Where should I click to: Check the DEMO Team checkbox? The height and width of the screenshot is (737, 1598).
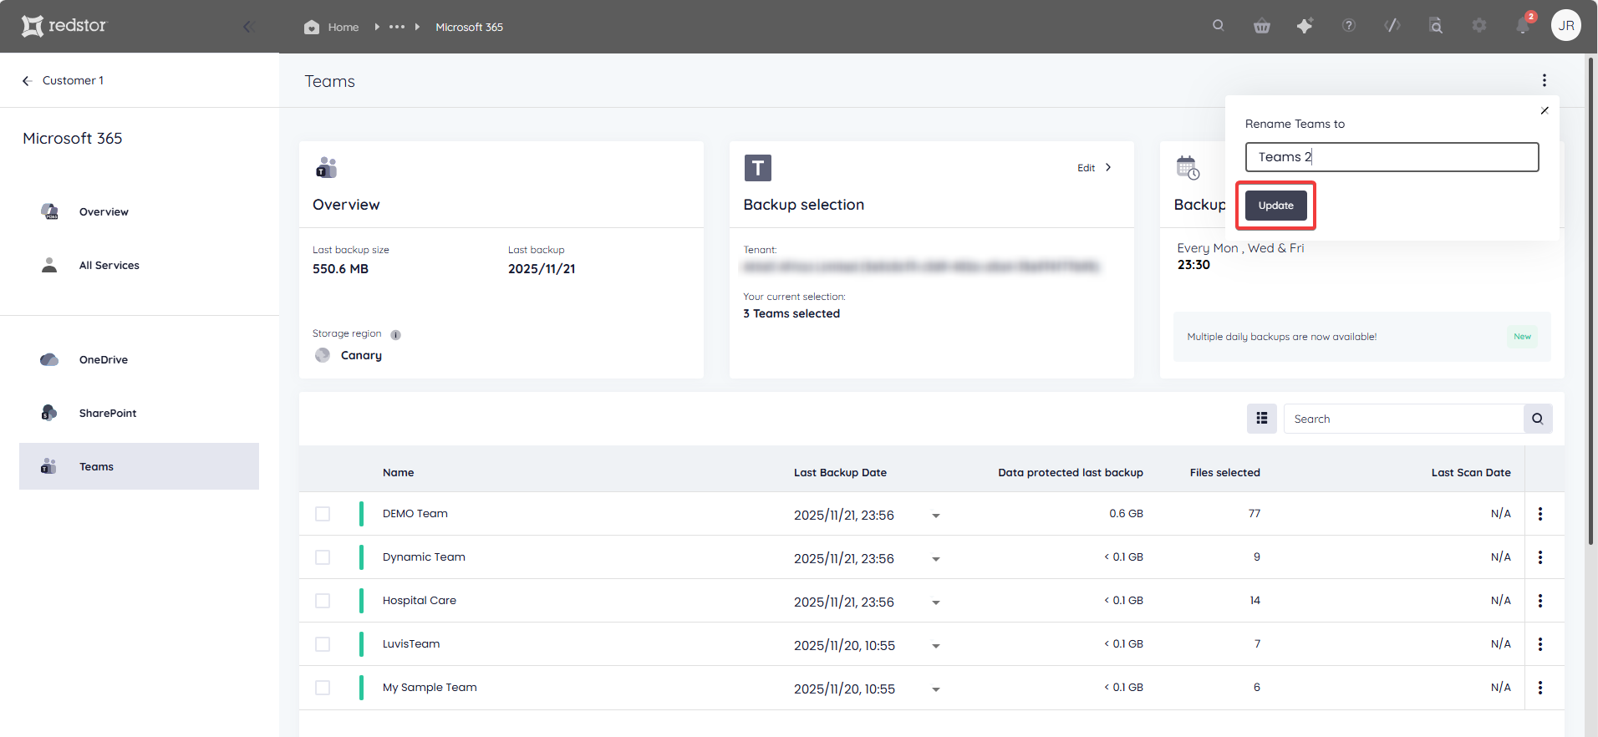[323, 514]
